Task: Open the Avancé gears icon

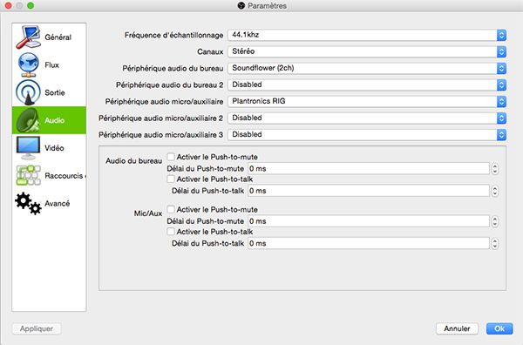Action: click(29, 203)
